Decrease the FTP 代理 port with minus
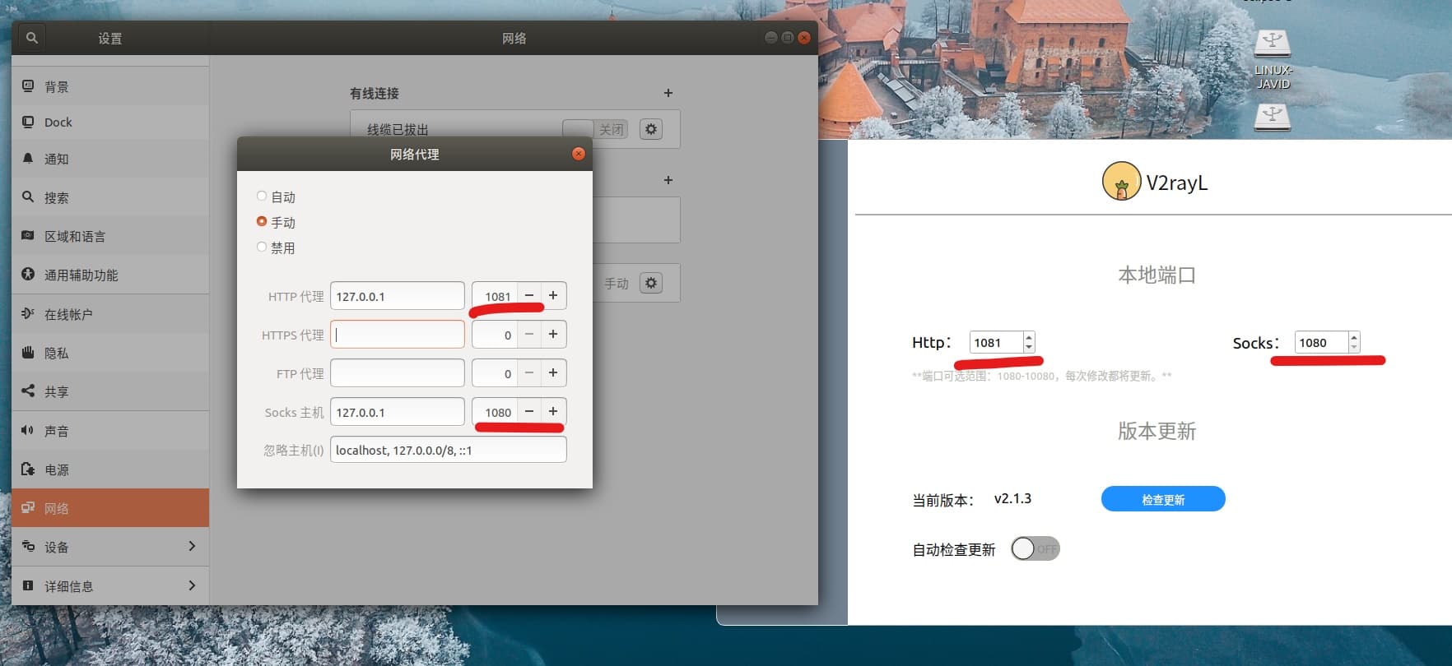Screen dimensions: 1452x666 click(529, 372)
